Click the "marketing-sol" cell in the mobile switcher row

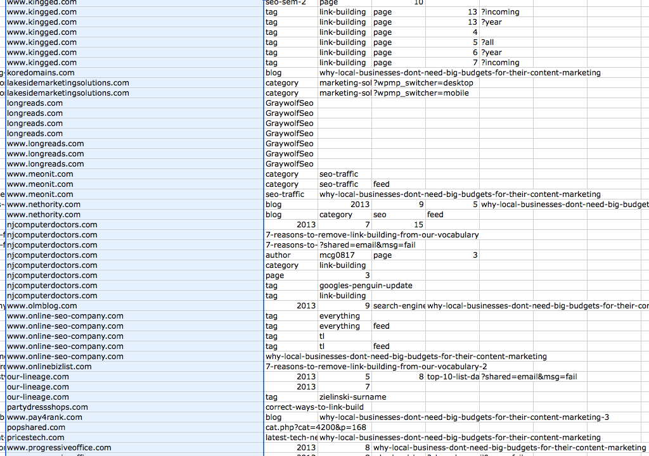point(345,93)
